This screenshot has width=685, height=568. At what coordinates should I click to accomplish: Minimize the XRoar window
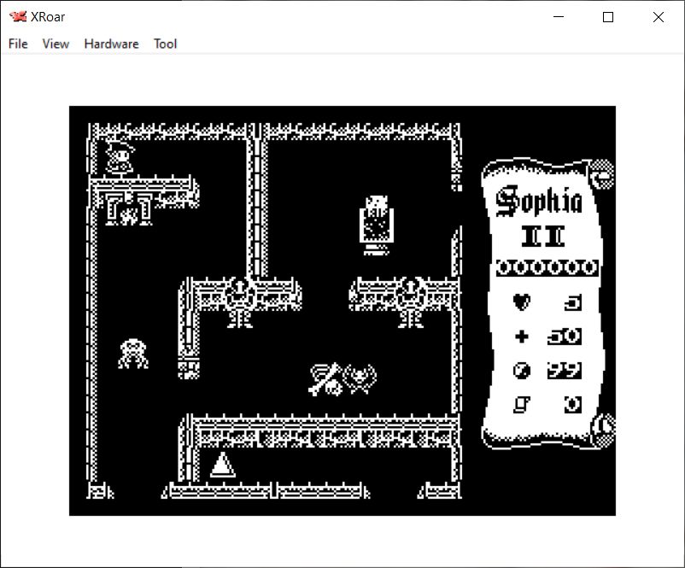coord(559,17)
